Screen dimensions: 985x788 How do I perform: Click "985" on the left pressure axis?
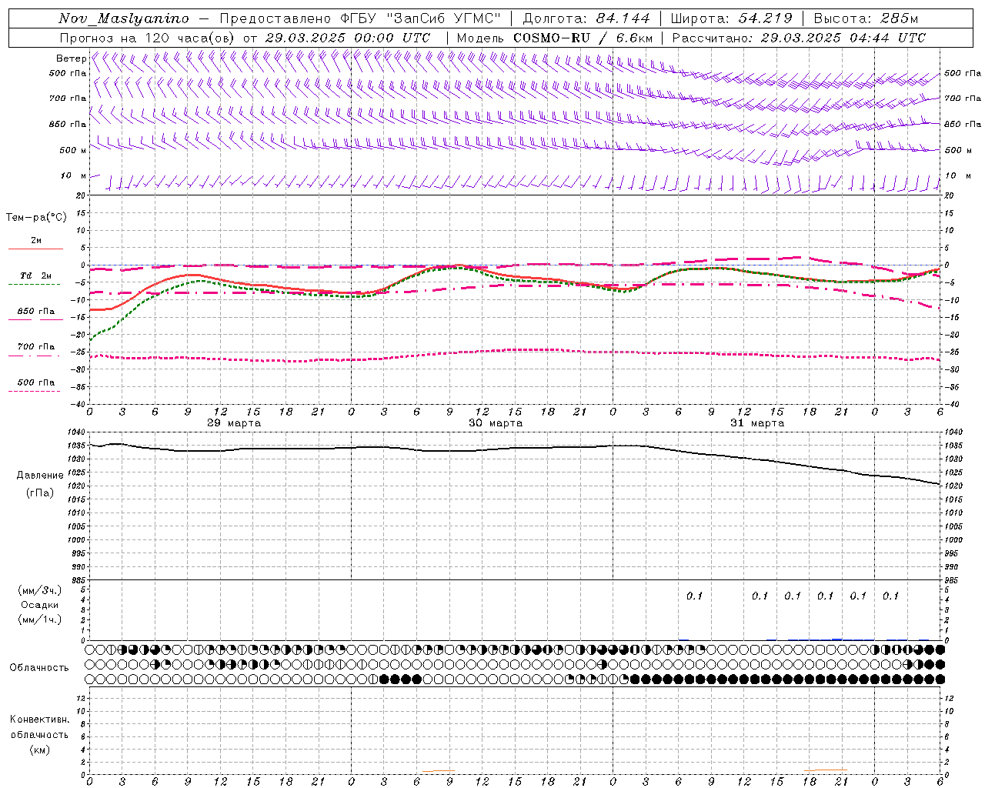coord(80,580)
